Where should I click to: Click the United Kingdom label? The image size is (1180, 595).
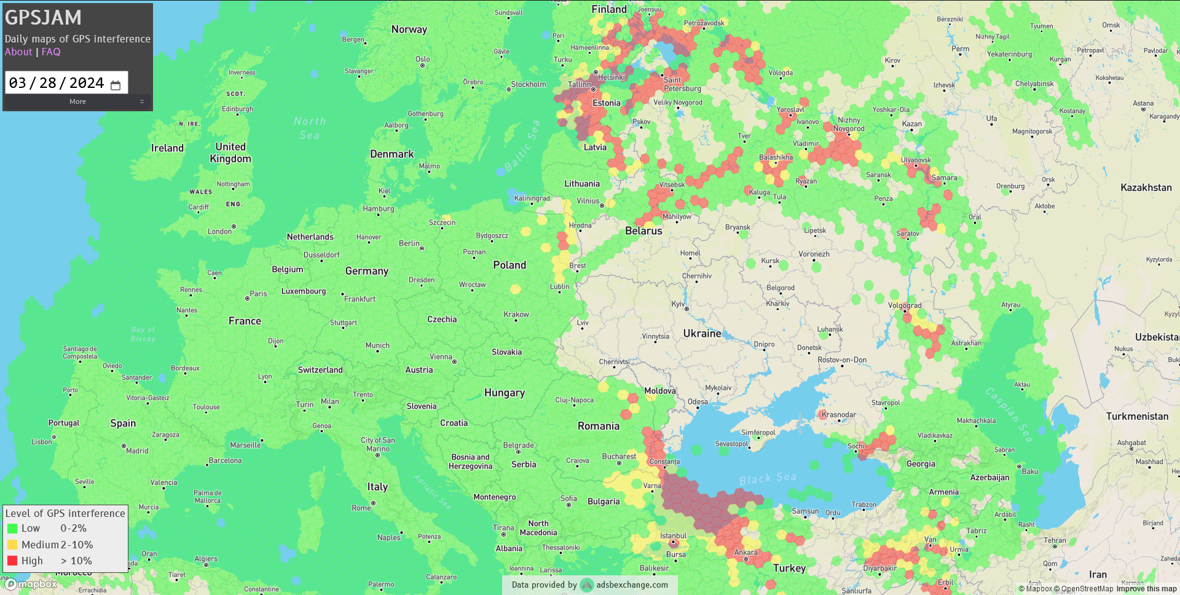click(230, 152)
